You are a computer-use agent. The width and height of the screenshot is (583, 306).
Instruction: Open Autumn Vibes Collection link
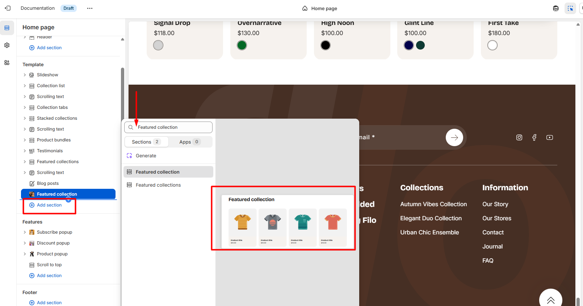click(x=433, y=204)
